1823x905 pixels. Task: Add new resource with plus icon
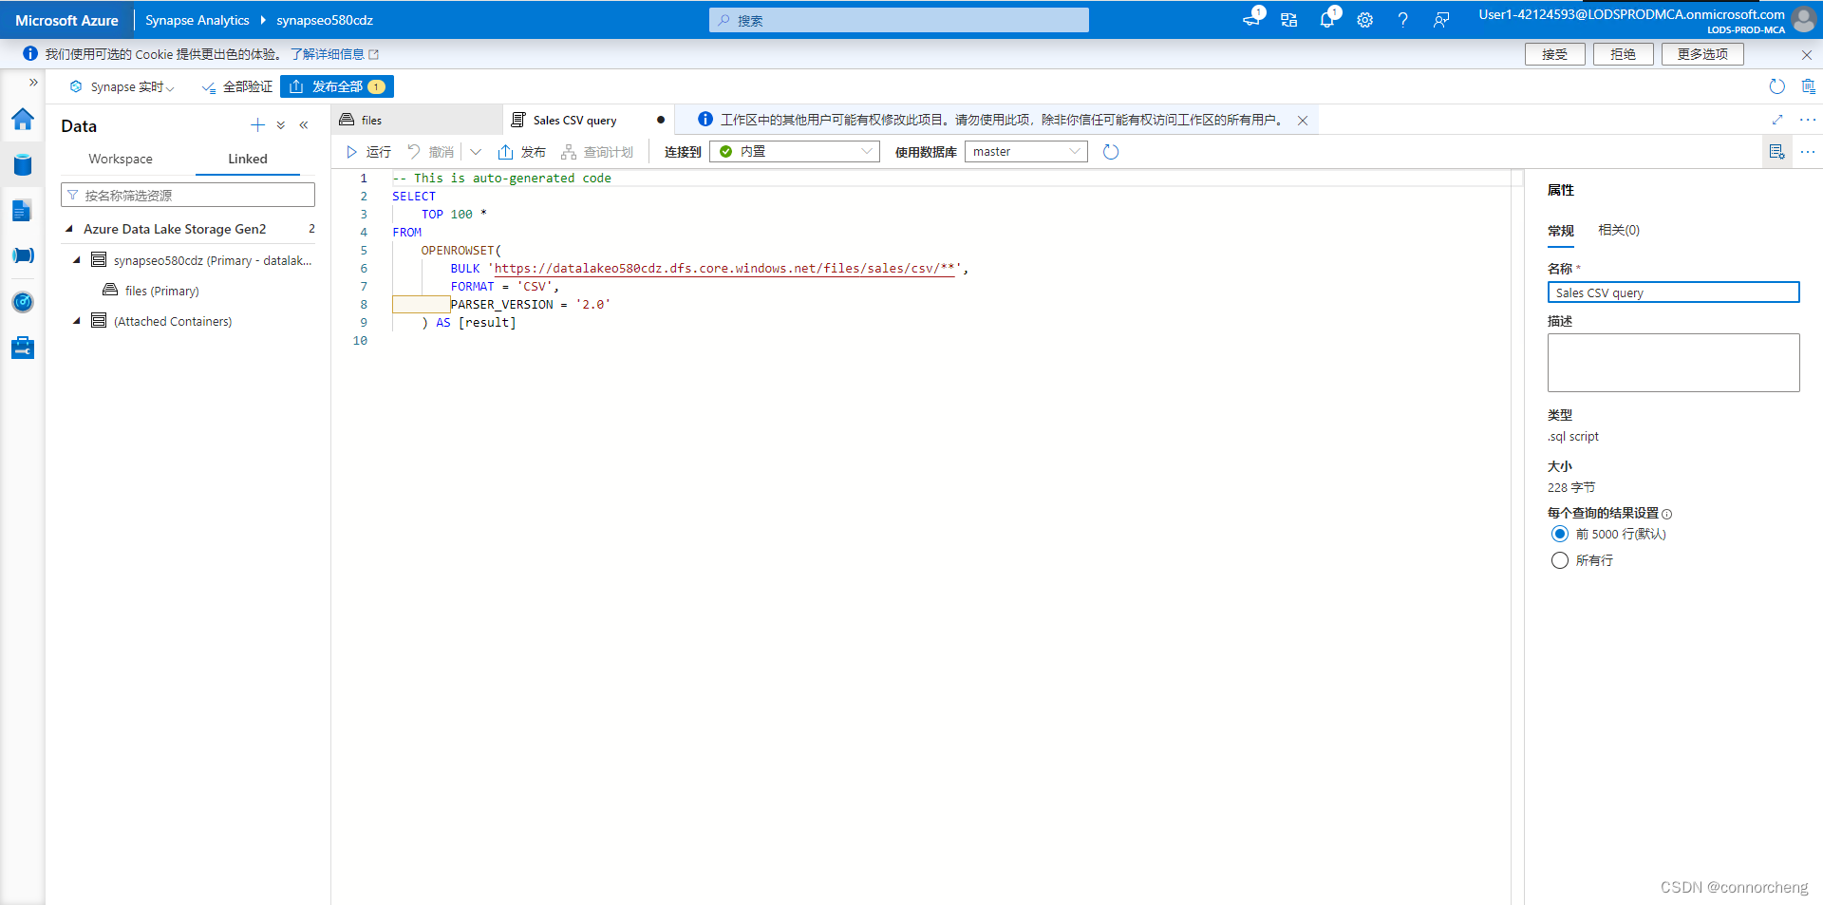[x=257, y=125]
